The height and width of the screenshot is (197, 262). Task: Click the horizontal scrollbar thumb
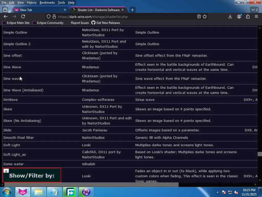pyautogui.click(x=91, y=185)
